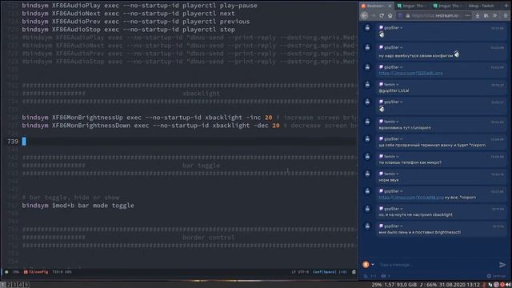Open the browser hamburger menu
This screenshot has height=288, width=512.
[506, 15]
